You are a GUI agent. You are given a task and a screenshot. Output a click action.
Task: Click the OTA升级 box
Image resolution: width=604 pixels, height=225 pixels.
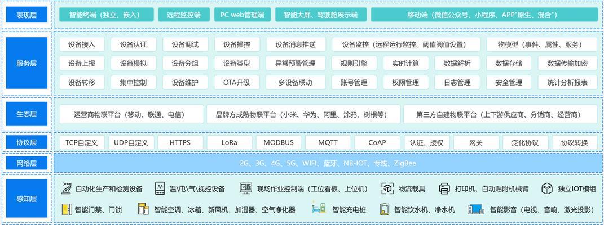click(237, 82)
